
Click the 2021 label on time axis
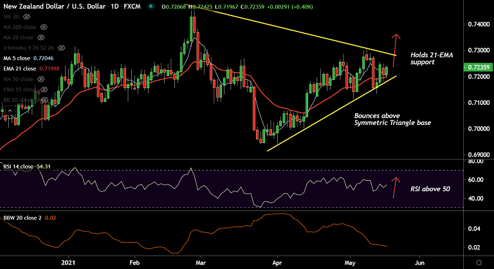pyautogui.click(x=68, y=263)
